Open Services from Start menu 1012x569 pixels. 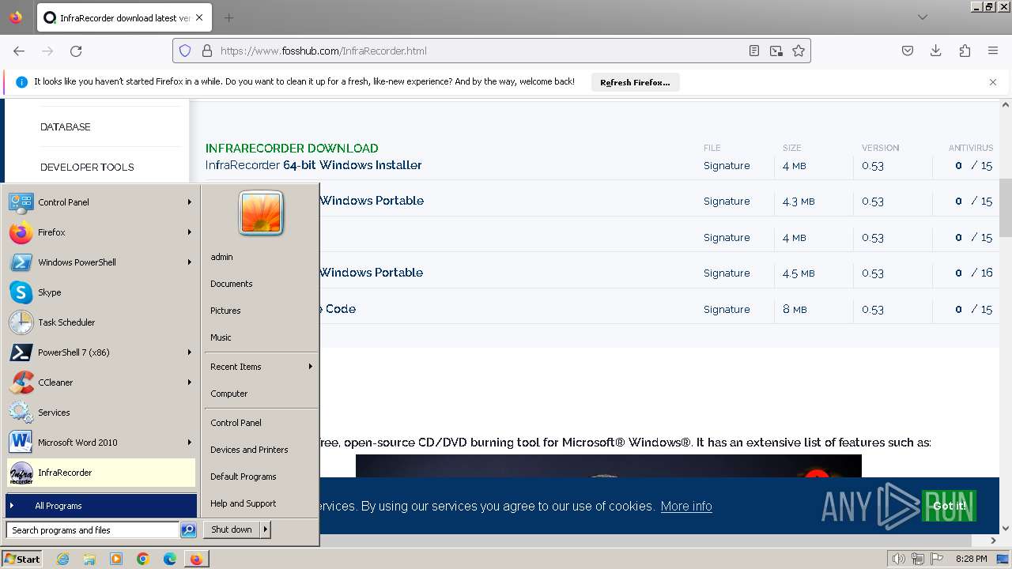100,413
